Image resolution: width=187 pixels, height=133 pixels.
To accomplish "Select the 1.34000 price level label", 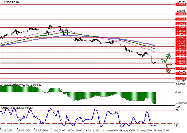I will coord(181,73).
